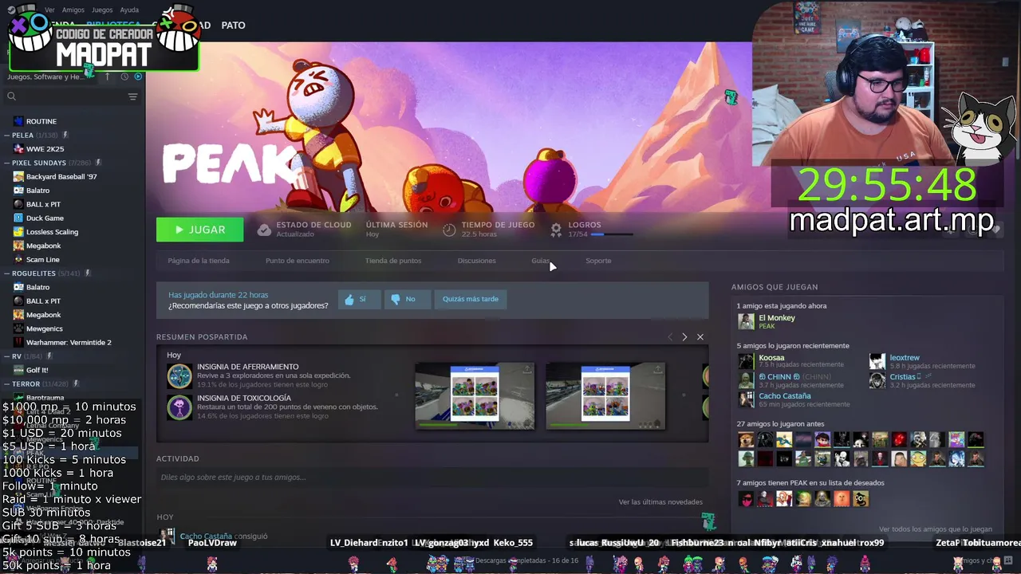Select Lossless Scaling icon
This screenshot has height=574, width=1021.
pos(18,232)
